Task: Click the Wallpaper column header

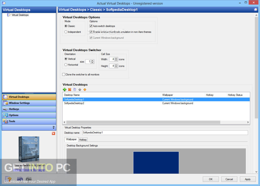Action: click(x=183, y=95)
